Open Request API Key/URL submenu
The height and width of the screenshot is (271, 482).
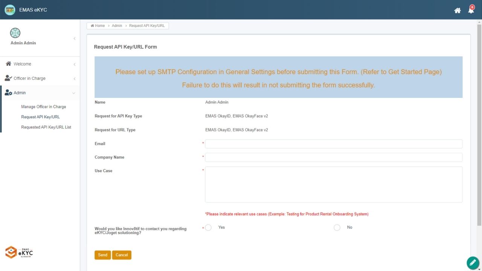[x=40, y=117]
